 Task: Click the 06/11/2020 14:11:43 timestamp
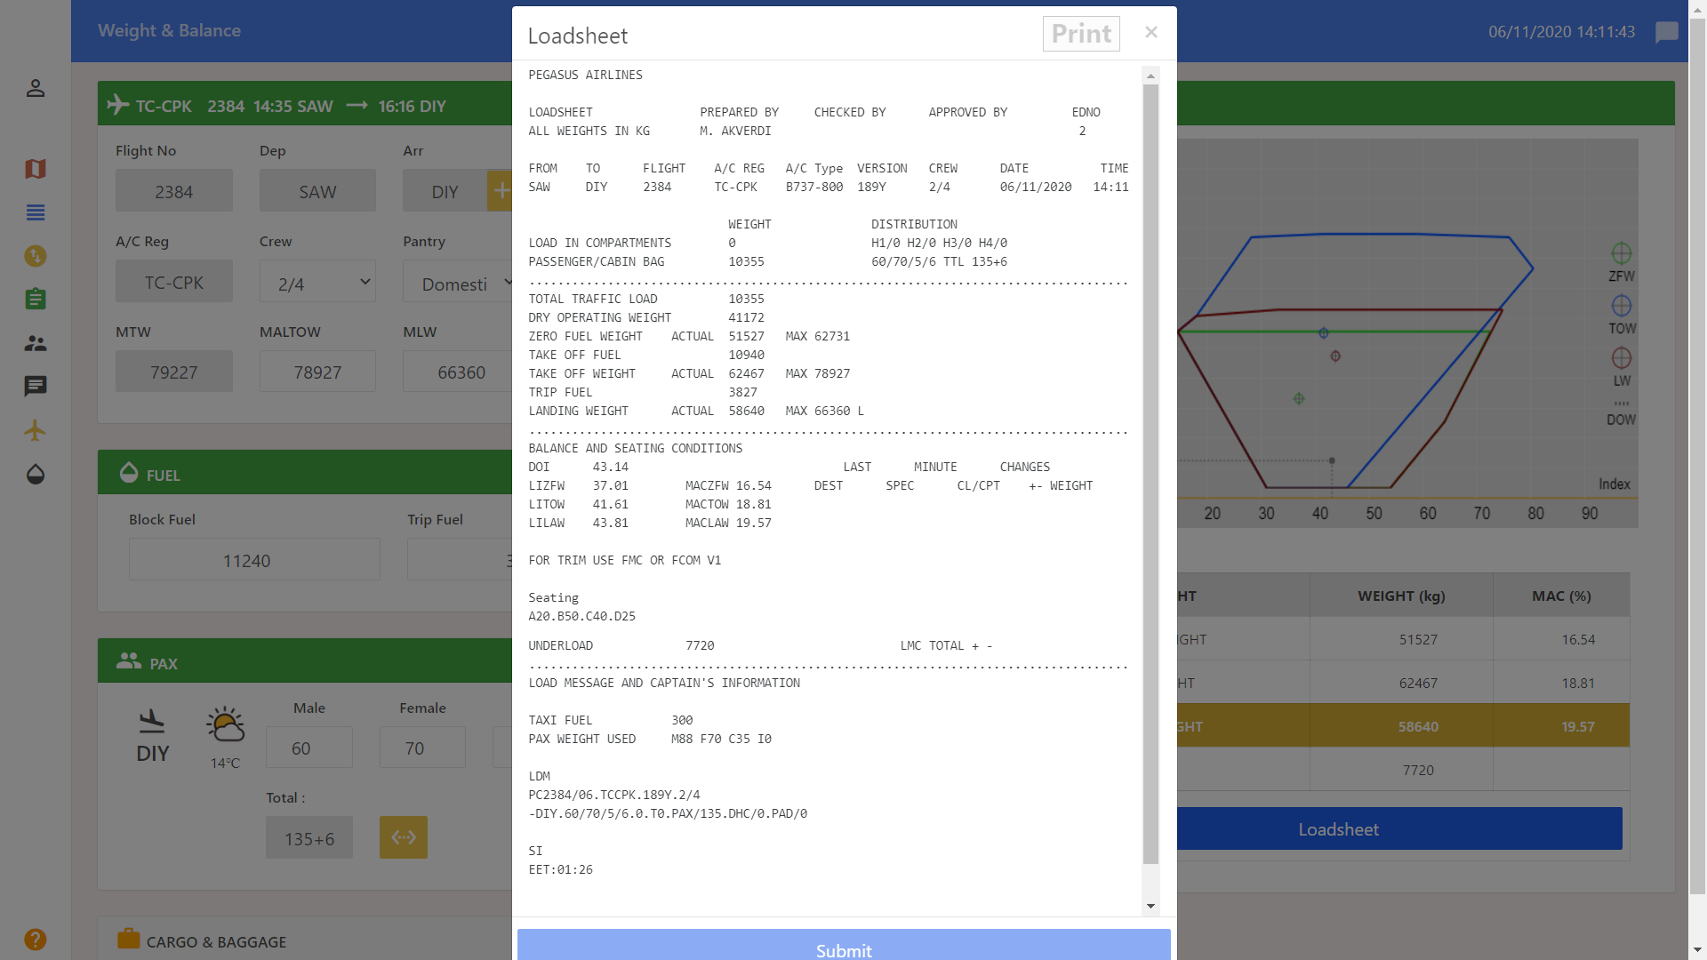(x=1561, y=31)
